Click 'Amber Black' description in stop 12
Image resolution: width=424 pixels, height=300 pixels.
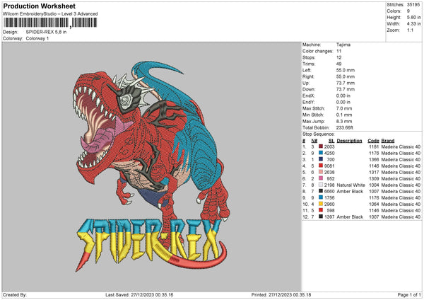350,217
